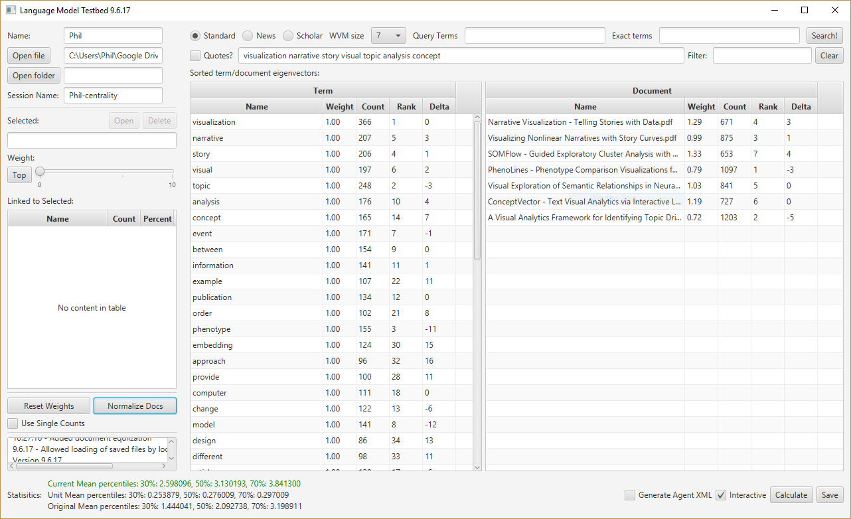Select the ConceptVector document row
This screenshot has width=851, height=519.
[584, 202]
